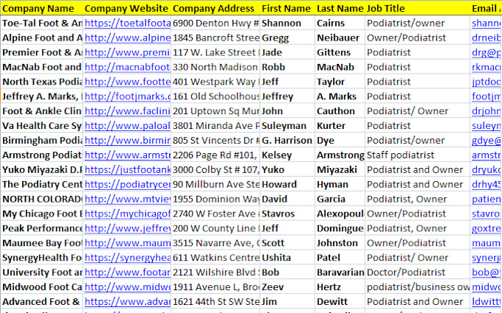Select the Jeffrey A. Marks company cell

point(41,96)
